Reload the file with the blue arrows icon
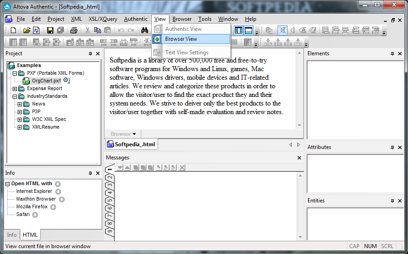Viewport: 408px width, 254px height. point(36,30)
